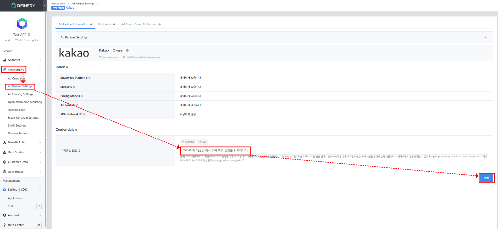Expand the Analytics chevron

click(x=40, y=60)
